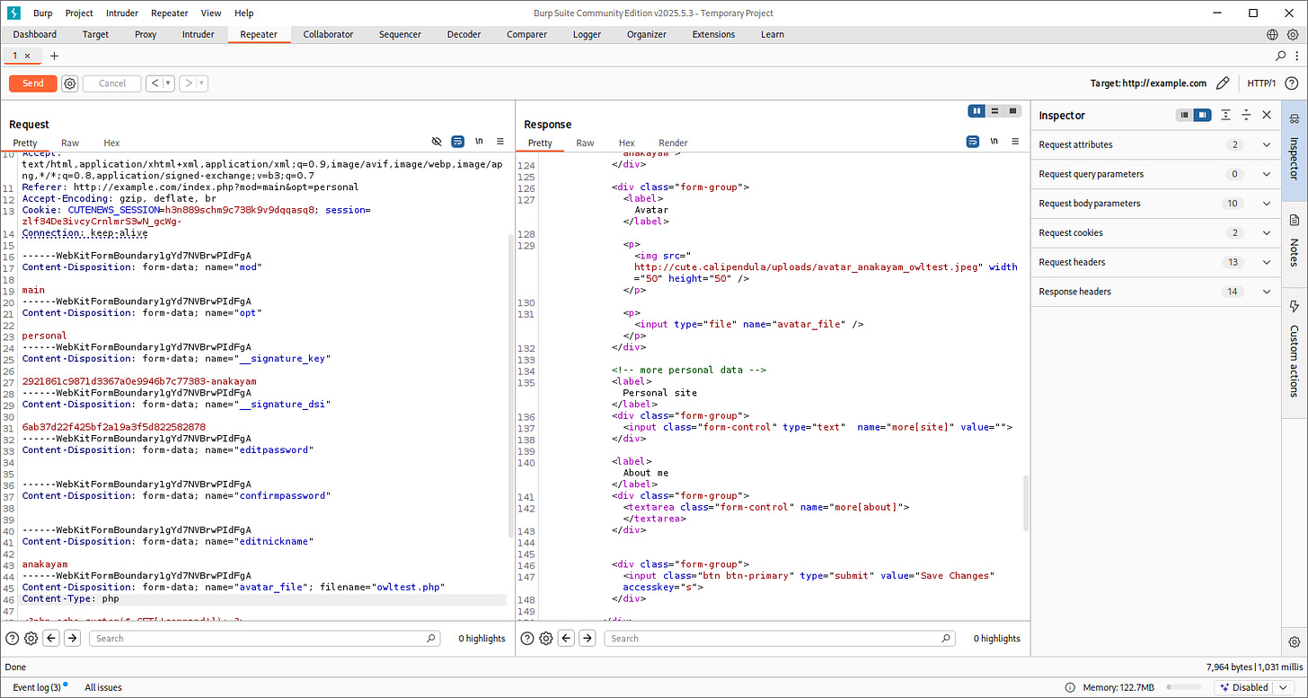Go to next search match in Response
The image size is (1308, 698).
pos(587,638)
